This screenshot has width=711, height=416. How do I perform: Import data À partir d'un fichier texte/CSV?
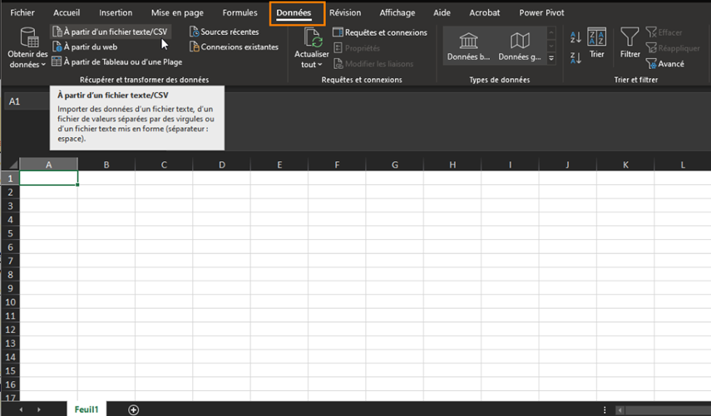point(111,32)
